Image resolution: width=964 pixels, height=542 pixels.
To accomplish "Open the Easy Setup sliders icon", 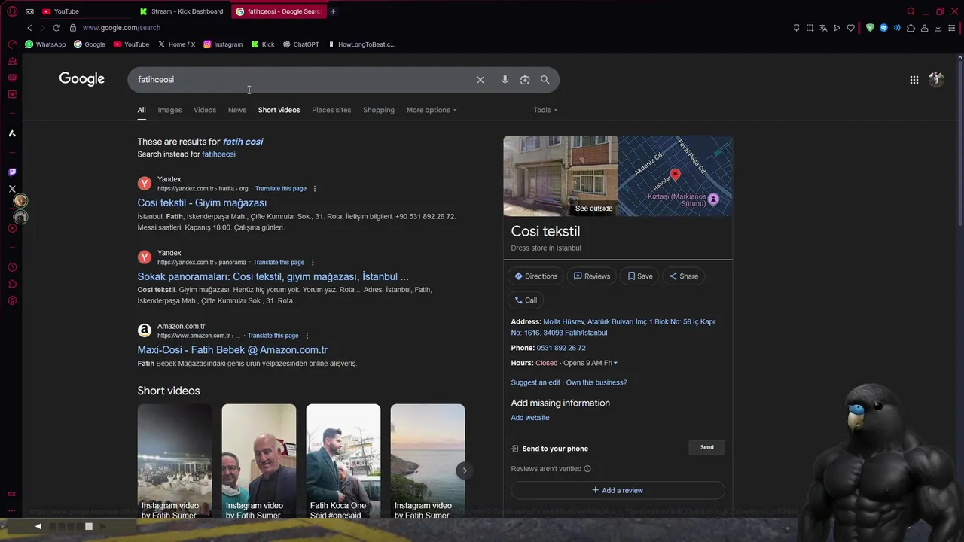I will click(x=952, y=28).
